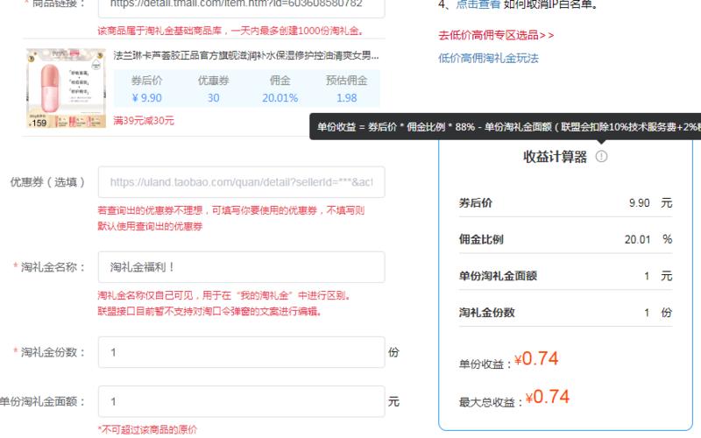Focus the 优惠券(选填) input field
Screen dimensions: 701x438
pyautogui.click(x=242, y=182)
